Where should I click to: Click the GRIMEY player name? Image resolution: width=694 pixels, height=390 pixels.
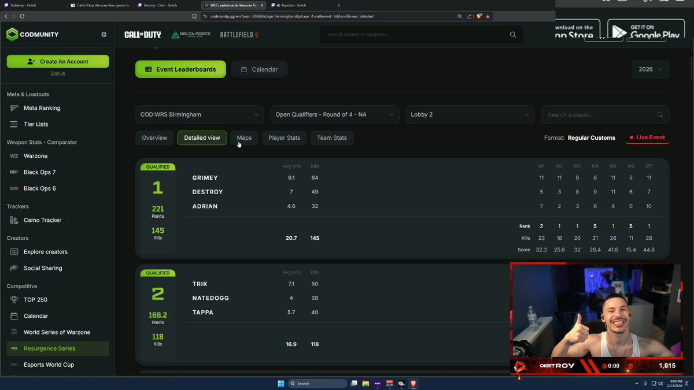point(205,178)
